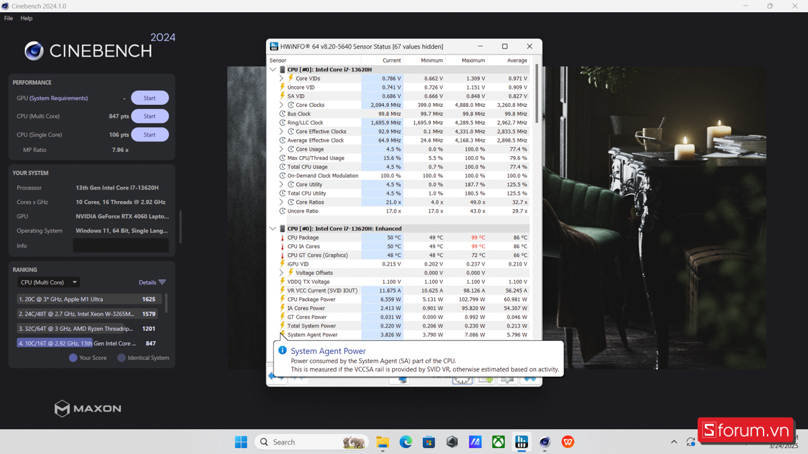Image resolution: width=808 pixels, height=454 pixels.
Task: Click the lightning icon beside IA Cores Power
Action: [283, 308]
